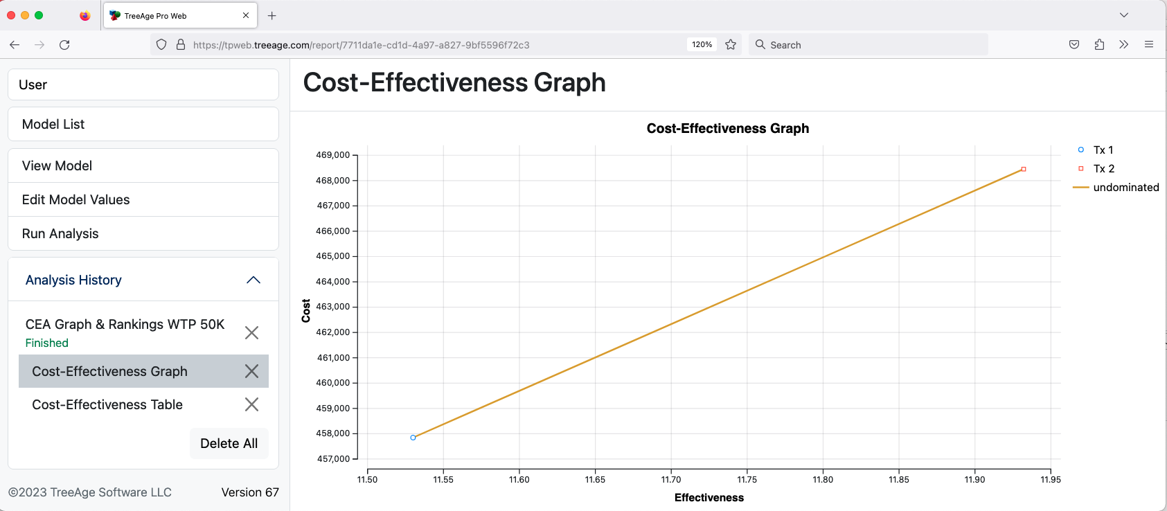This screenshot has width=1167, height=511.
Task: Collapse the Analysis History section
Action: [253, 280]
